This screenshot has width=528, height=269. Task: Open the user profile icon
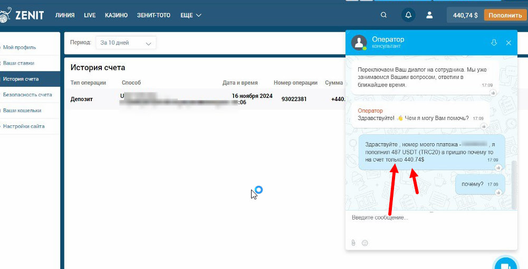click(x=429, y=15)
